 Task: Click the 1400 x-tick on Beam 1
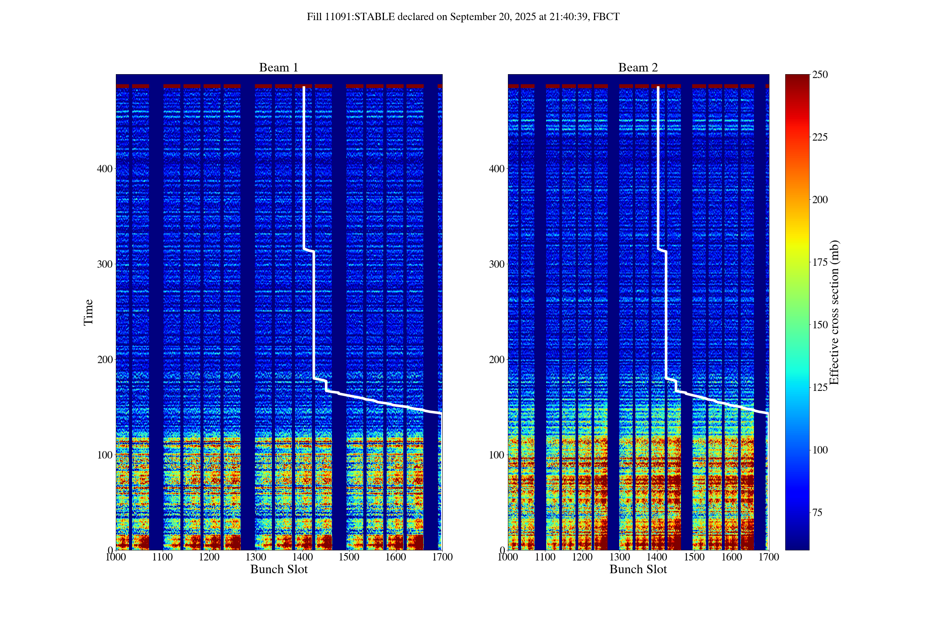302,557
